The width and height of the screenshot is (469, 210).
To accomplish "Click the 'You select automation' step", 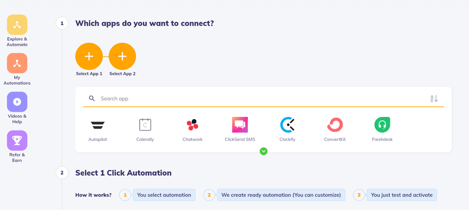I will pos(164,195).
